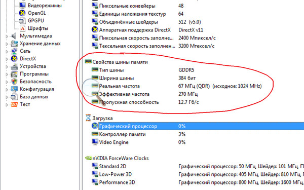Select Шрифты in the tree
Viewport: 304px width, 190px height.
38,28
